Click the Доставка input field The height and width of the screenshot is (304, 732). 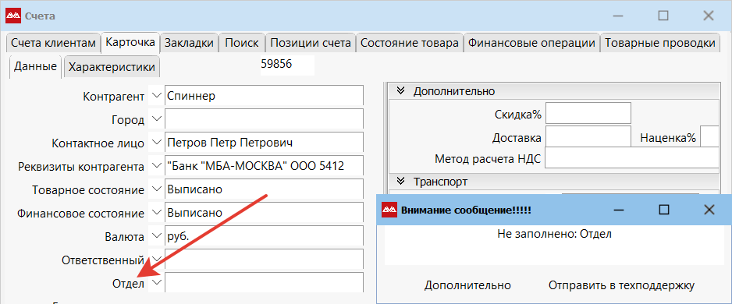point(588,136)
